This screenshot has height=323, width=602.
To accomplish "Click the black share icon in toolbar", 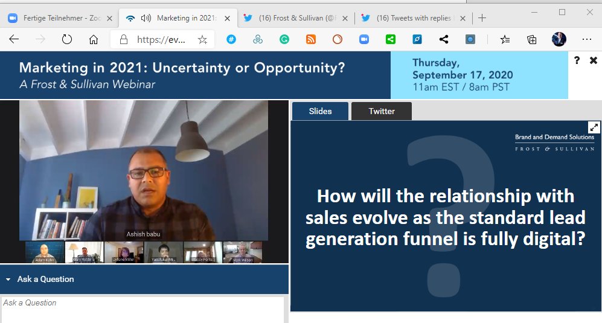I will (x=443, y=39).
